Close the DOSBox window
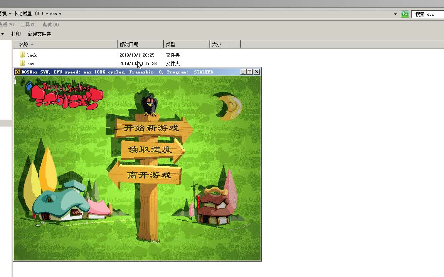 257,72
